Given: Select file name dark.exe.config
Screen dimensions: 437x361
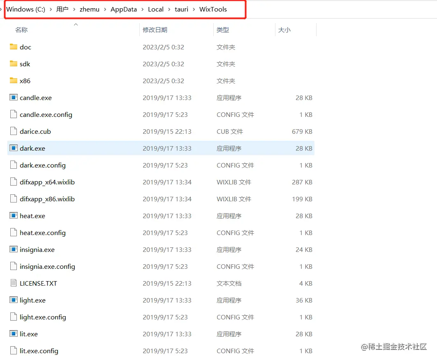Looking at the screenshot, I should [43, 165].
